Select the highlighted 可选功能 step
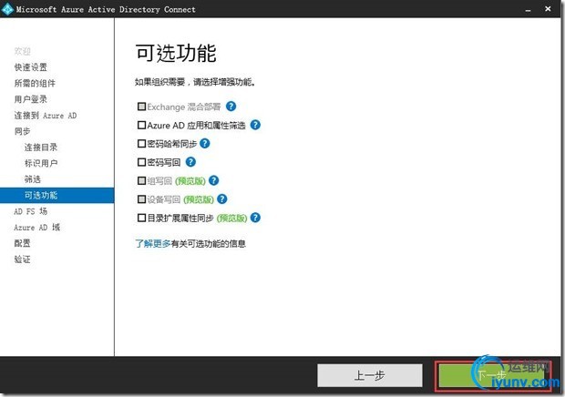 coord(56,196)
